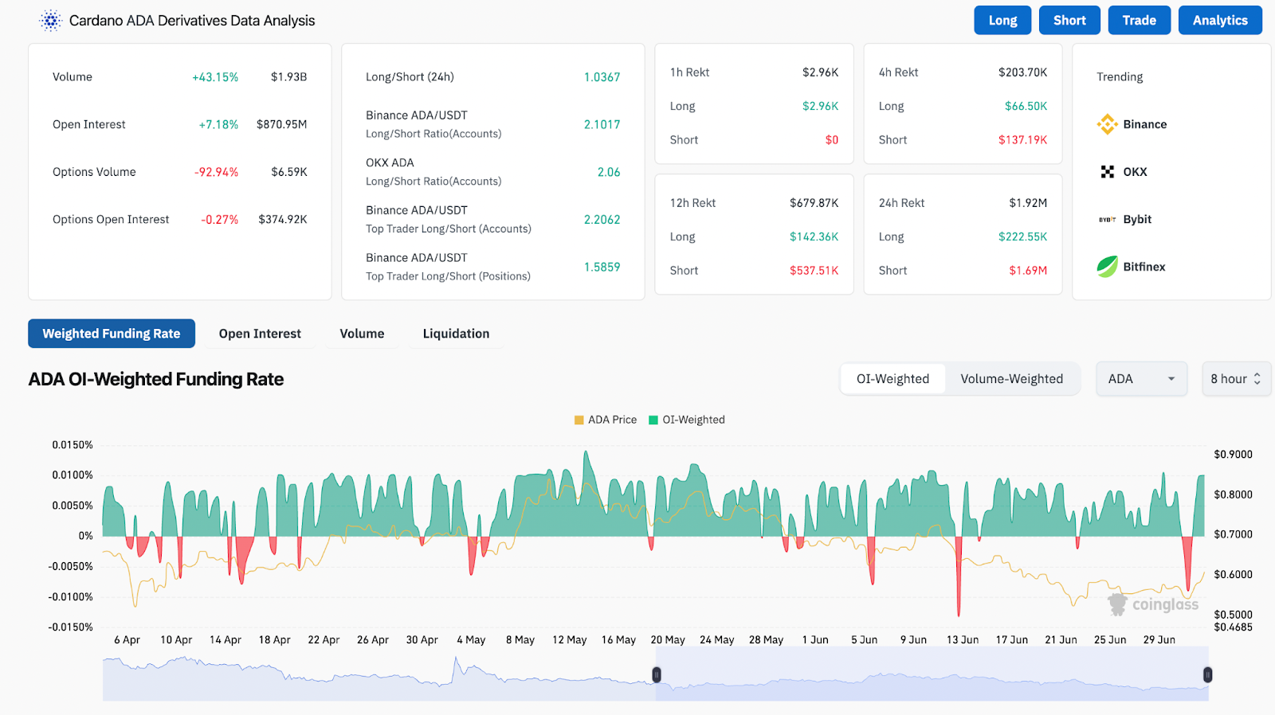The height and width of the screenshot is (715, 1275).
Task: Click the blue Long button
Action: pyautogui.click(x=1002, y=21)
